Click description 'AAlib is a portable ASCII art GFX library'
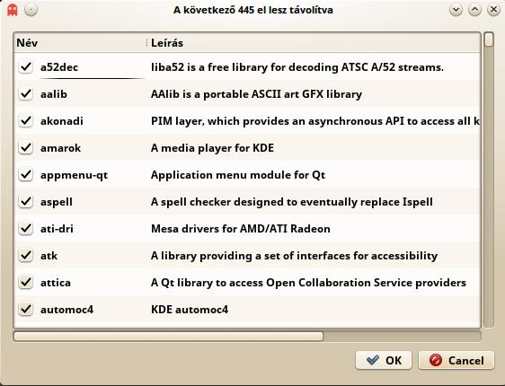 [256, 94]
